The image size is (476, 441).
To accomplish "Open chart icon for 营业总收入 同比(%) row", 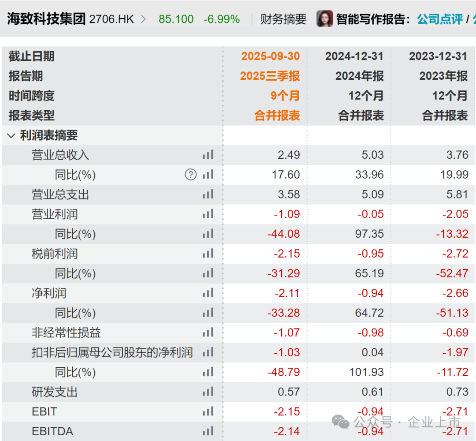I will [x=208, y=174].
